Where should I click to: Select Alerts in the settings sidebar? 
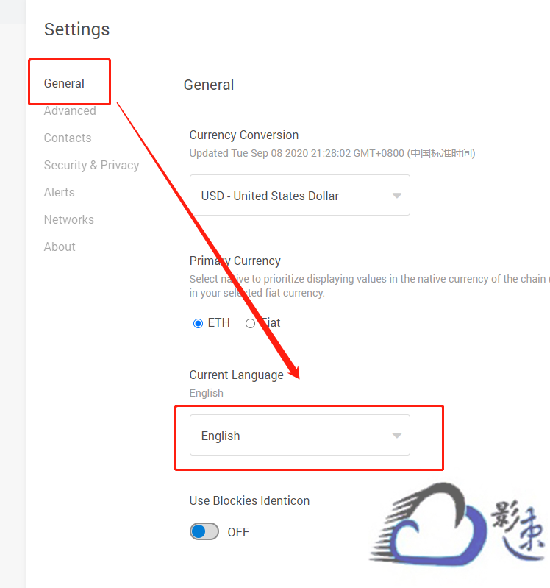pyautogui.click(x=59, y=192)
